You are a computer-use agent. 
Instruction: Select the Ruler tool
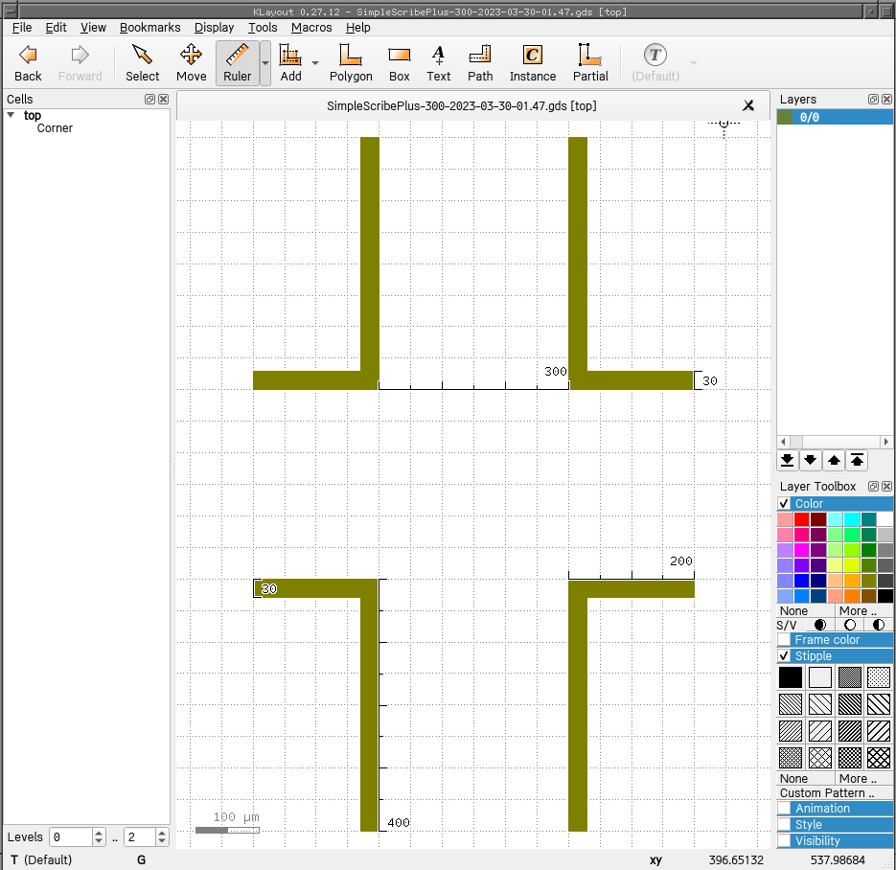237,63
